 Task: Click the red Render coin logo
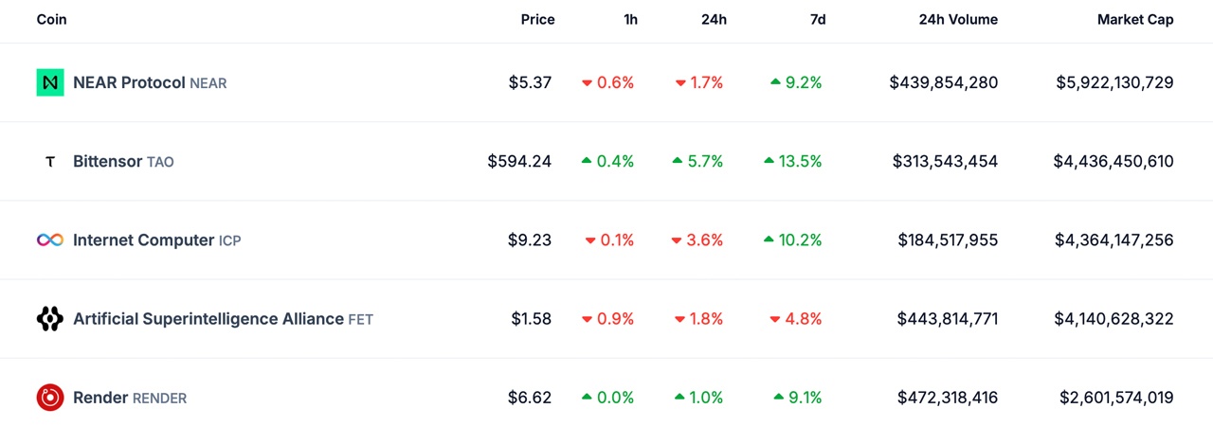pyautogui.click(x=50, y=398)
